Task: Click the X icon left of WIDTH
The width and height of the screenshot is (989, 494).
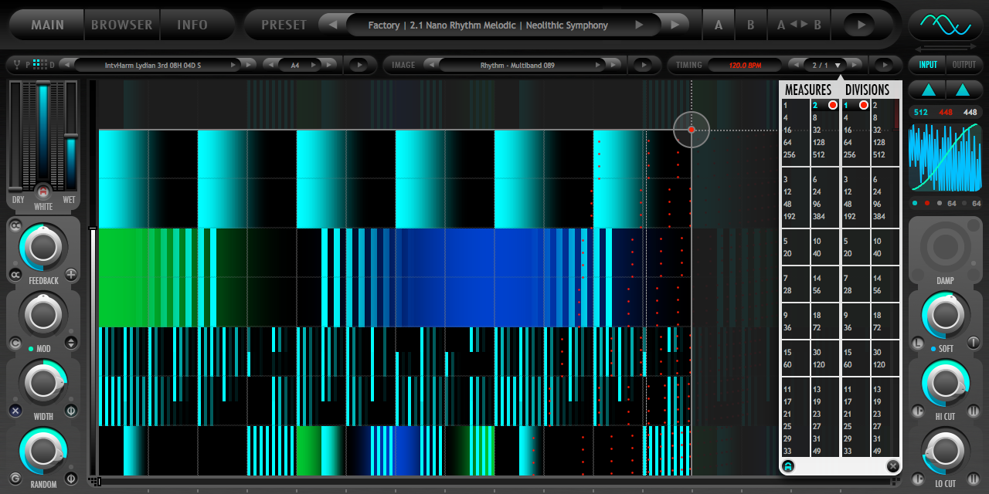Action: (x=15, y=411)
